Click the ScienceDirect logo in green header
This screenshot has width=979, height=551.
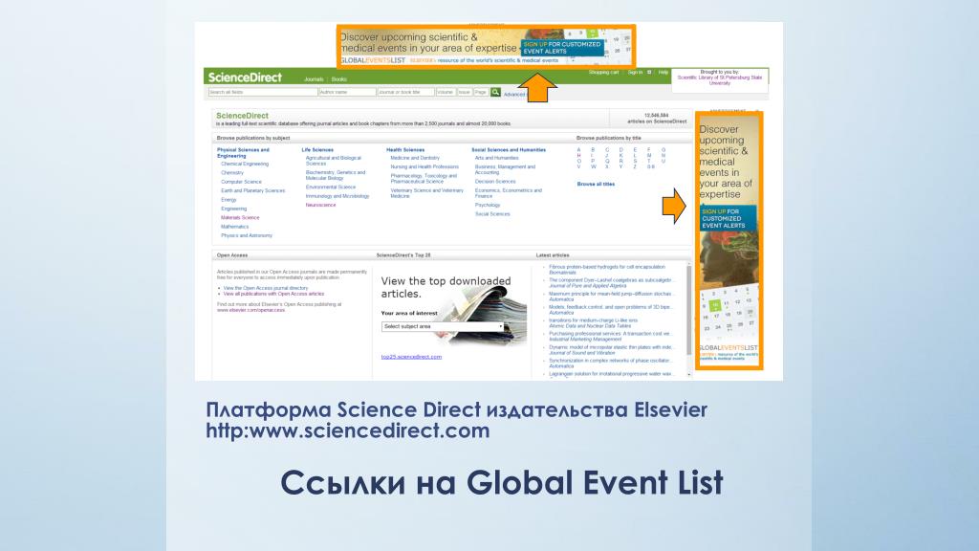click(x=245, y=77)
